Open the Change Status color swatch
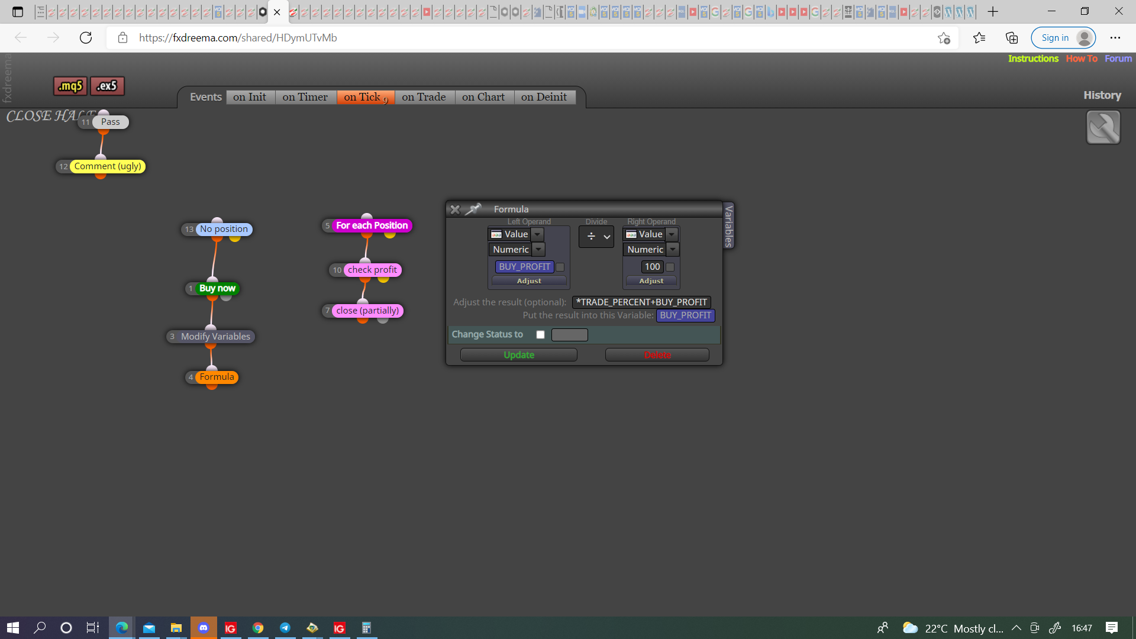 570,335
